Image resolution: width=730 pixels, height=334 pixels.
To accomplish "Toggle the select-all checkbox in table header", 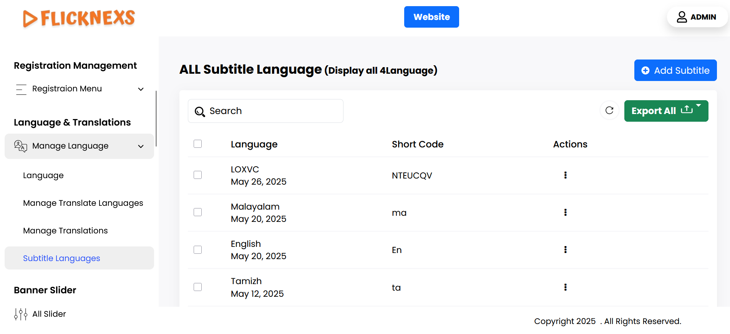I will (197, 144).
